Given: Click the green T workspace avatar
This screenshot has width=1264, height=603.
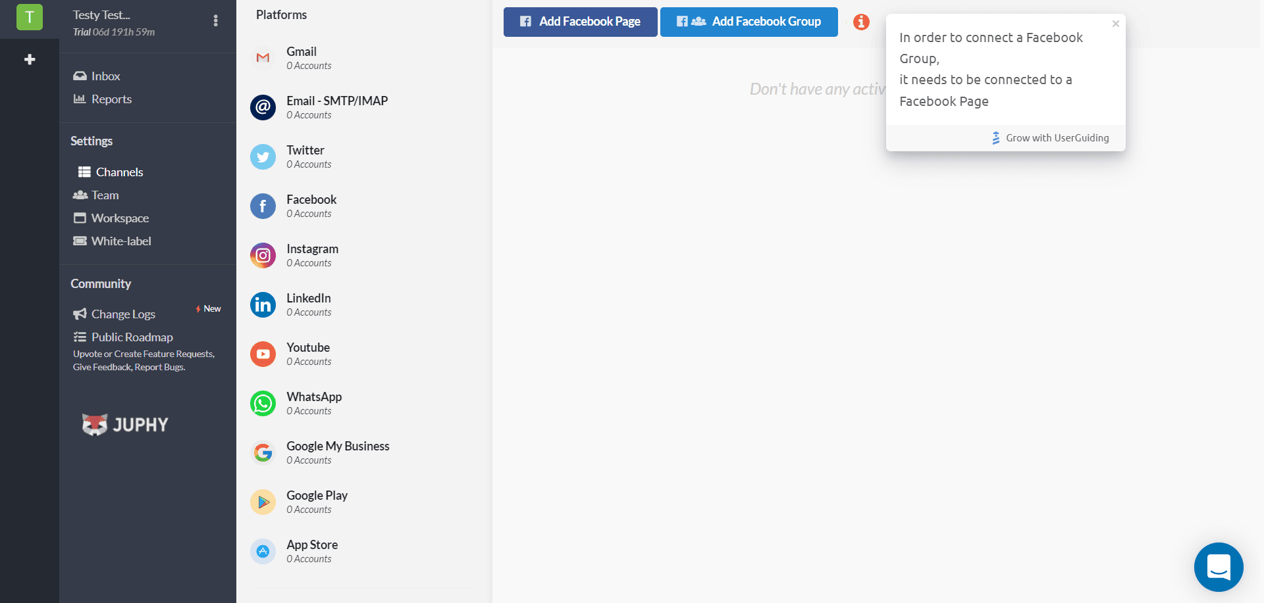Looking at the screenshot, I should (x=30, y=17).
